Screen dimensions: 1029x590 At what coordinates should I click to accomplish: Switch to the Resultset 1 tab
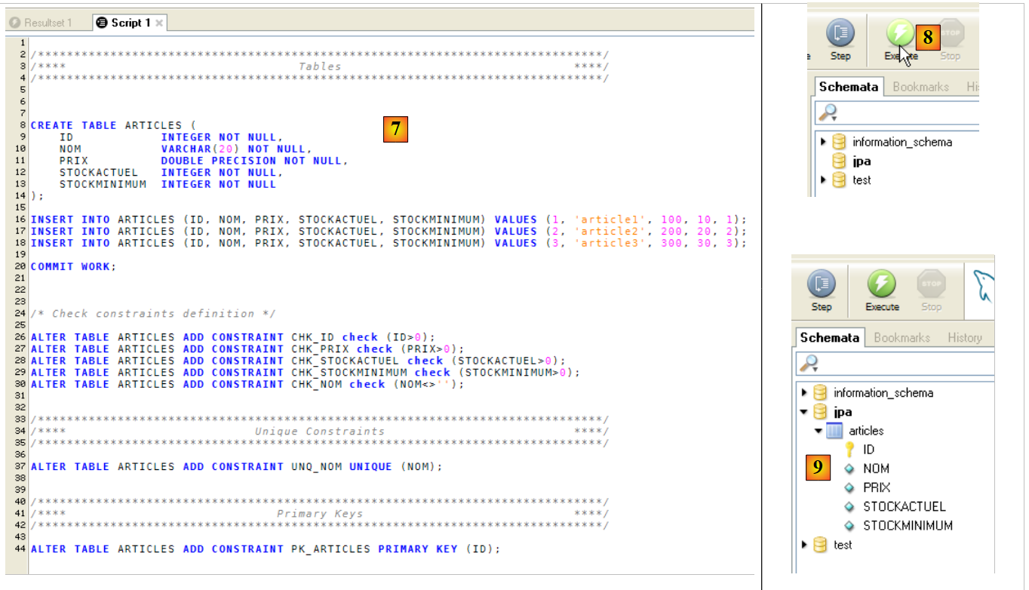point(47,23)
